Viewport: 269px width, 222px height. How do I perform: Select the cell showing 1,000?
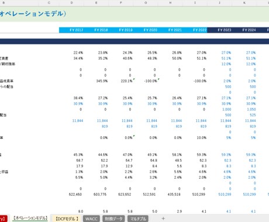[x=227, y=109]
